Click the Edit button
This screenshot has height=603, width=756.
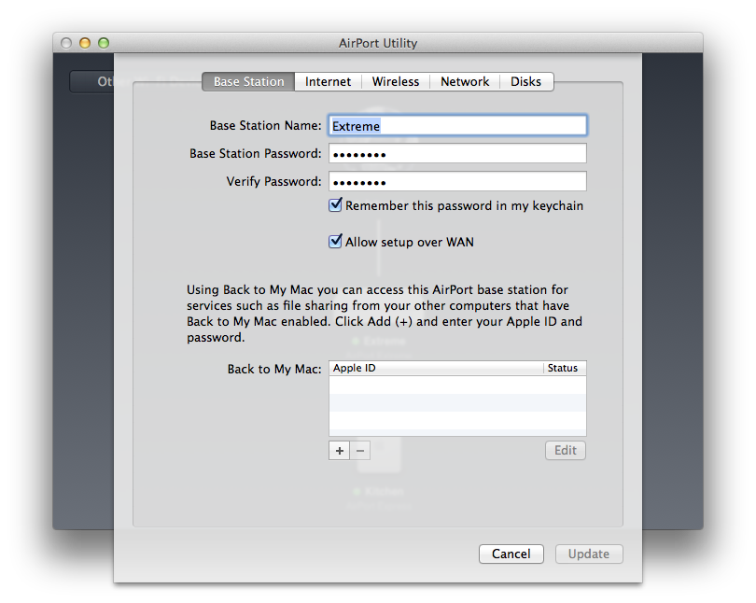[x=566, y=450]
